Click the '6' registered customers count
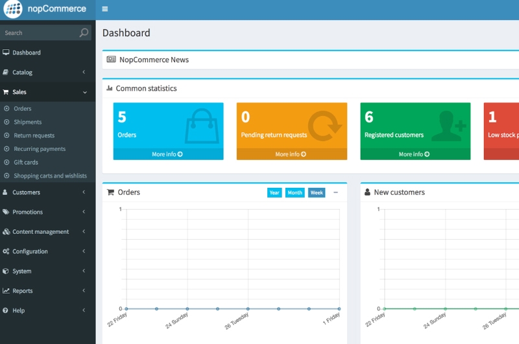 coord(368,117)
